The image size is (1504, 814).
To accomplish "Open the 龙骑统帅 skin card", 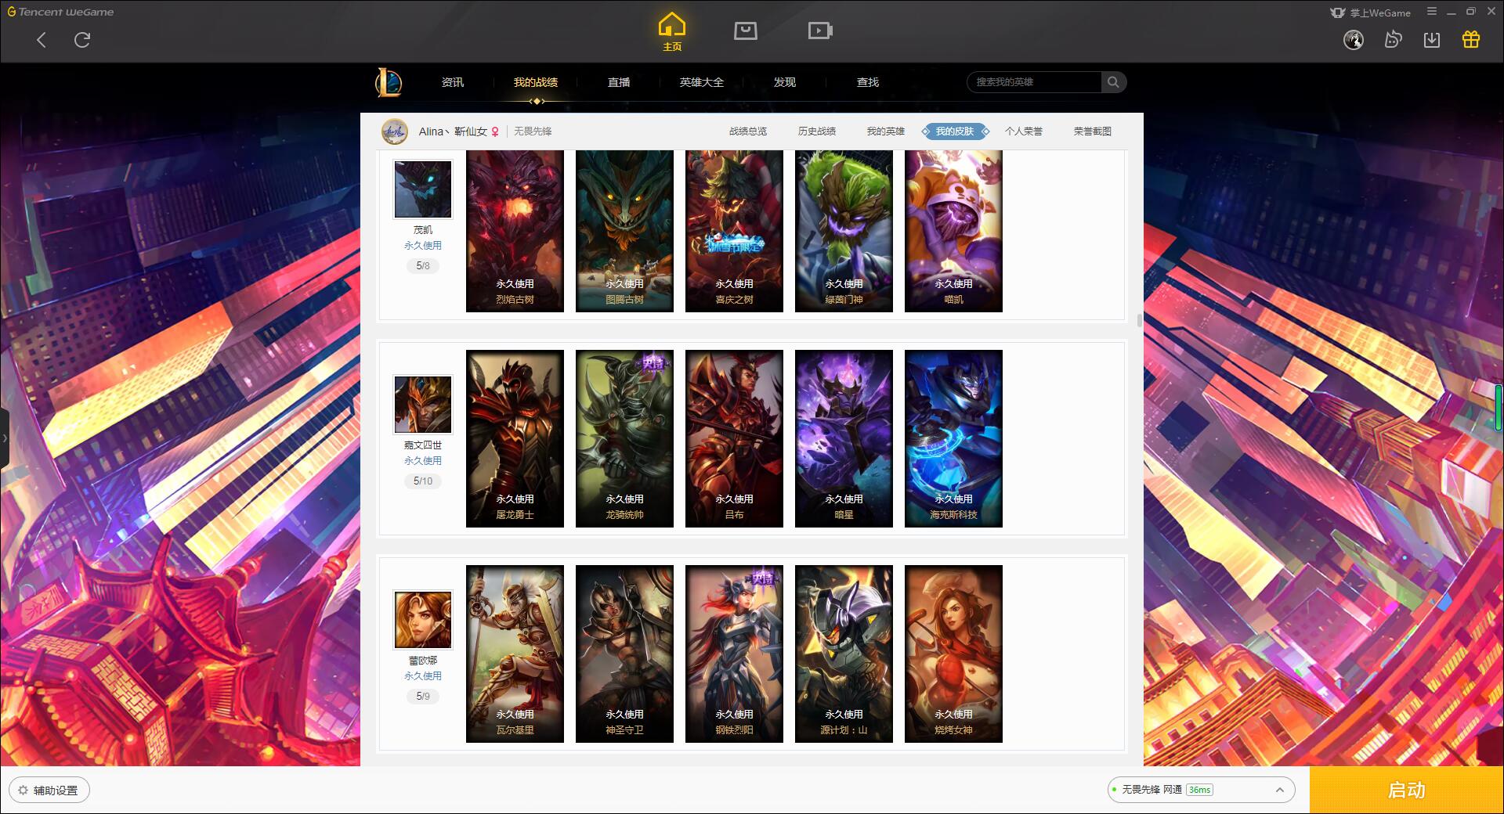I will 624,438.
